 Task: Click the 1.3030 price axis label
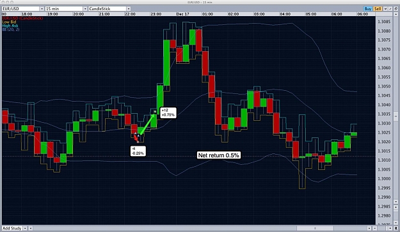coord(384,123)
